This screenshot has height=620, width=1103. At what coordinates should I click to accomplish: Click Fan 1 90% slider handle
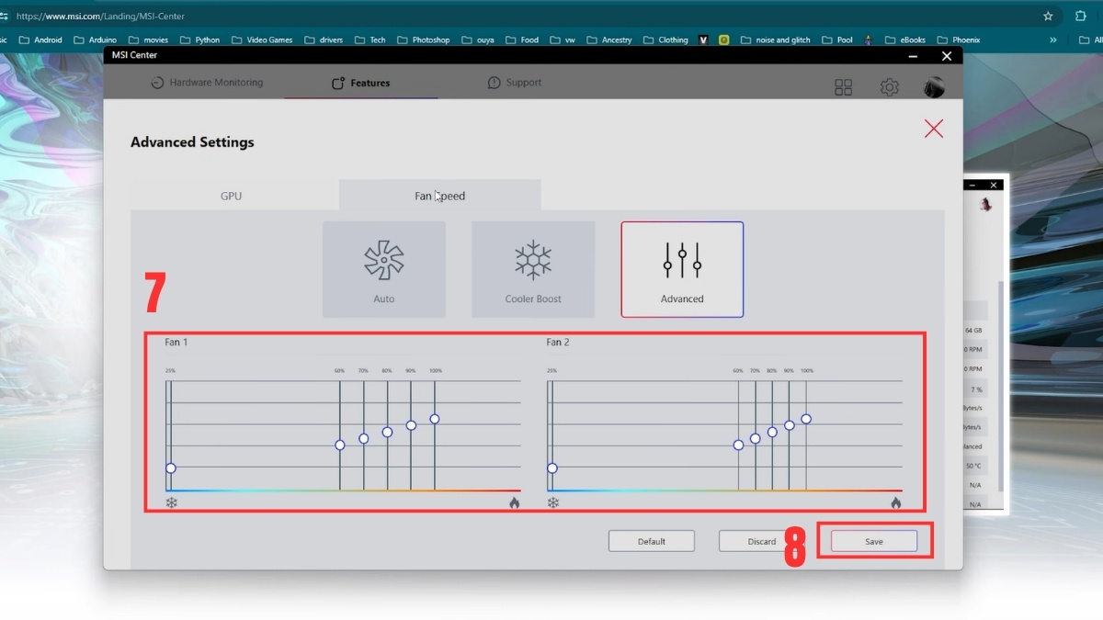(x=411, y=425)
